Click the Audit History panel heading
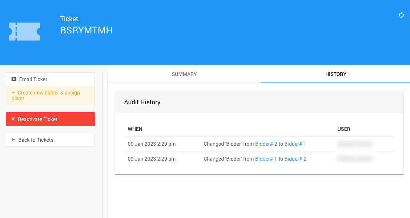Viewport: 410px width, 218px height. coord(142,102)
